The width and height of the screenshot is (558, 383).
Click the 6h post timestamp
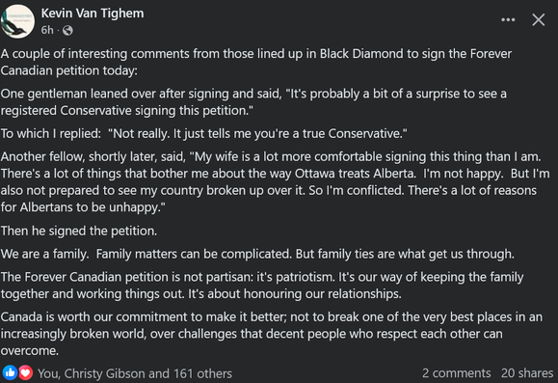click(x=47, y=30)
